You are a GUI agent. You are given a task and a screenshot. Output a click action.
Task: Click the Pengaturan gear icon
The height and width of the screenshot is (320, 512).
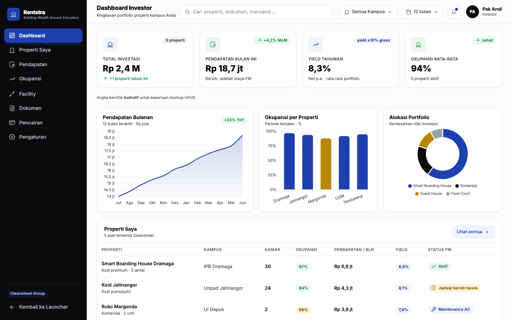click(x=12, y=137)
